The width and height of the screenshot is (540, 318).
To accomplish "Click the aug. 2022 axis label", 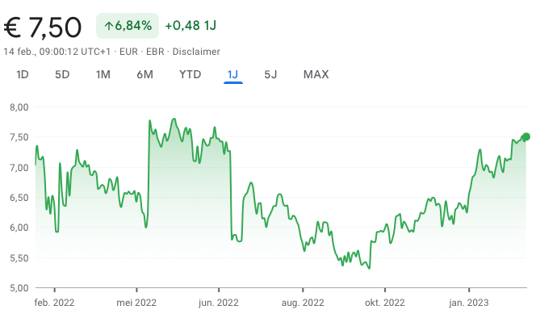I will (303, 303).
